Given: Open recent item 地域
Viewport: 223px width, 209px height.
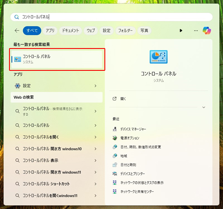Looking at the screenshot, I should click(124, 156).
